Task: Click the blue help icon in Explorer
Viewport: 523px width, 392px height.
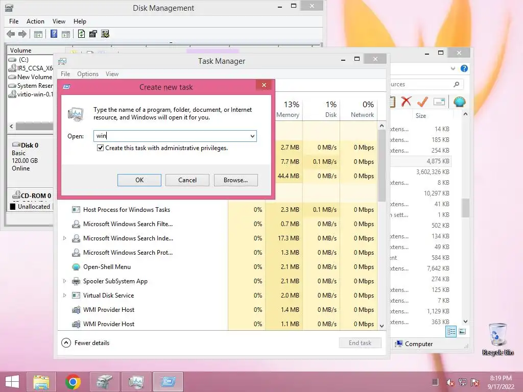Action: 464,68
